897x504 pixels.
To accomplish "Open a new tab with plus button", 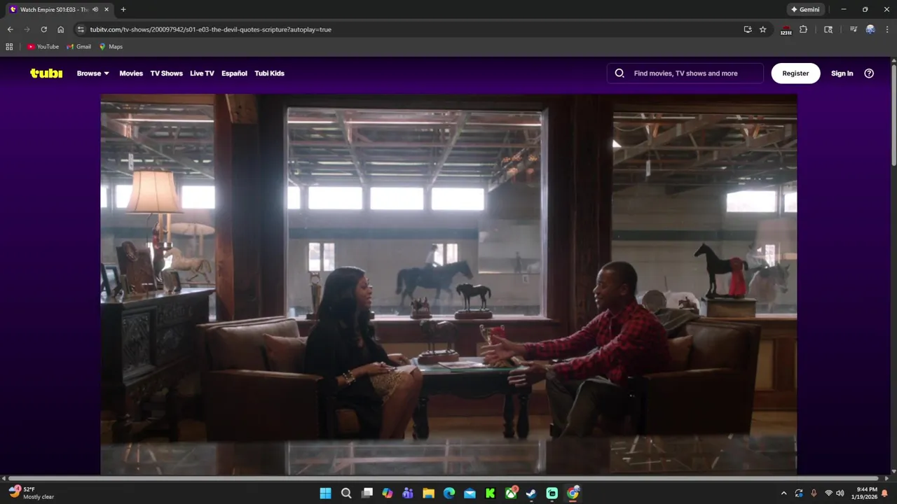I will pos(123,9).
